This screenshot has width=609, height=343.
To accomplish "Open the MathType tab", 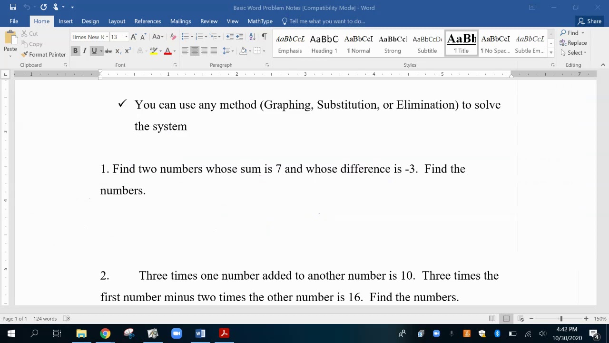I will click(260, 21).
